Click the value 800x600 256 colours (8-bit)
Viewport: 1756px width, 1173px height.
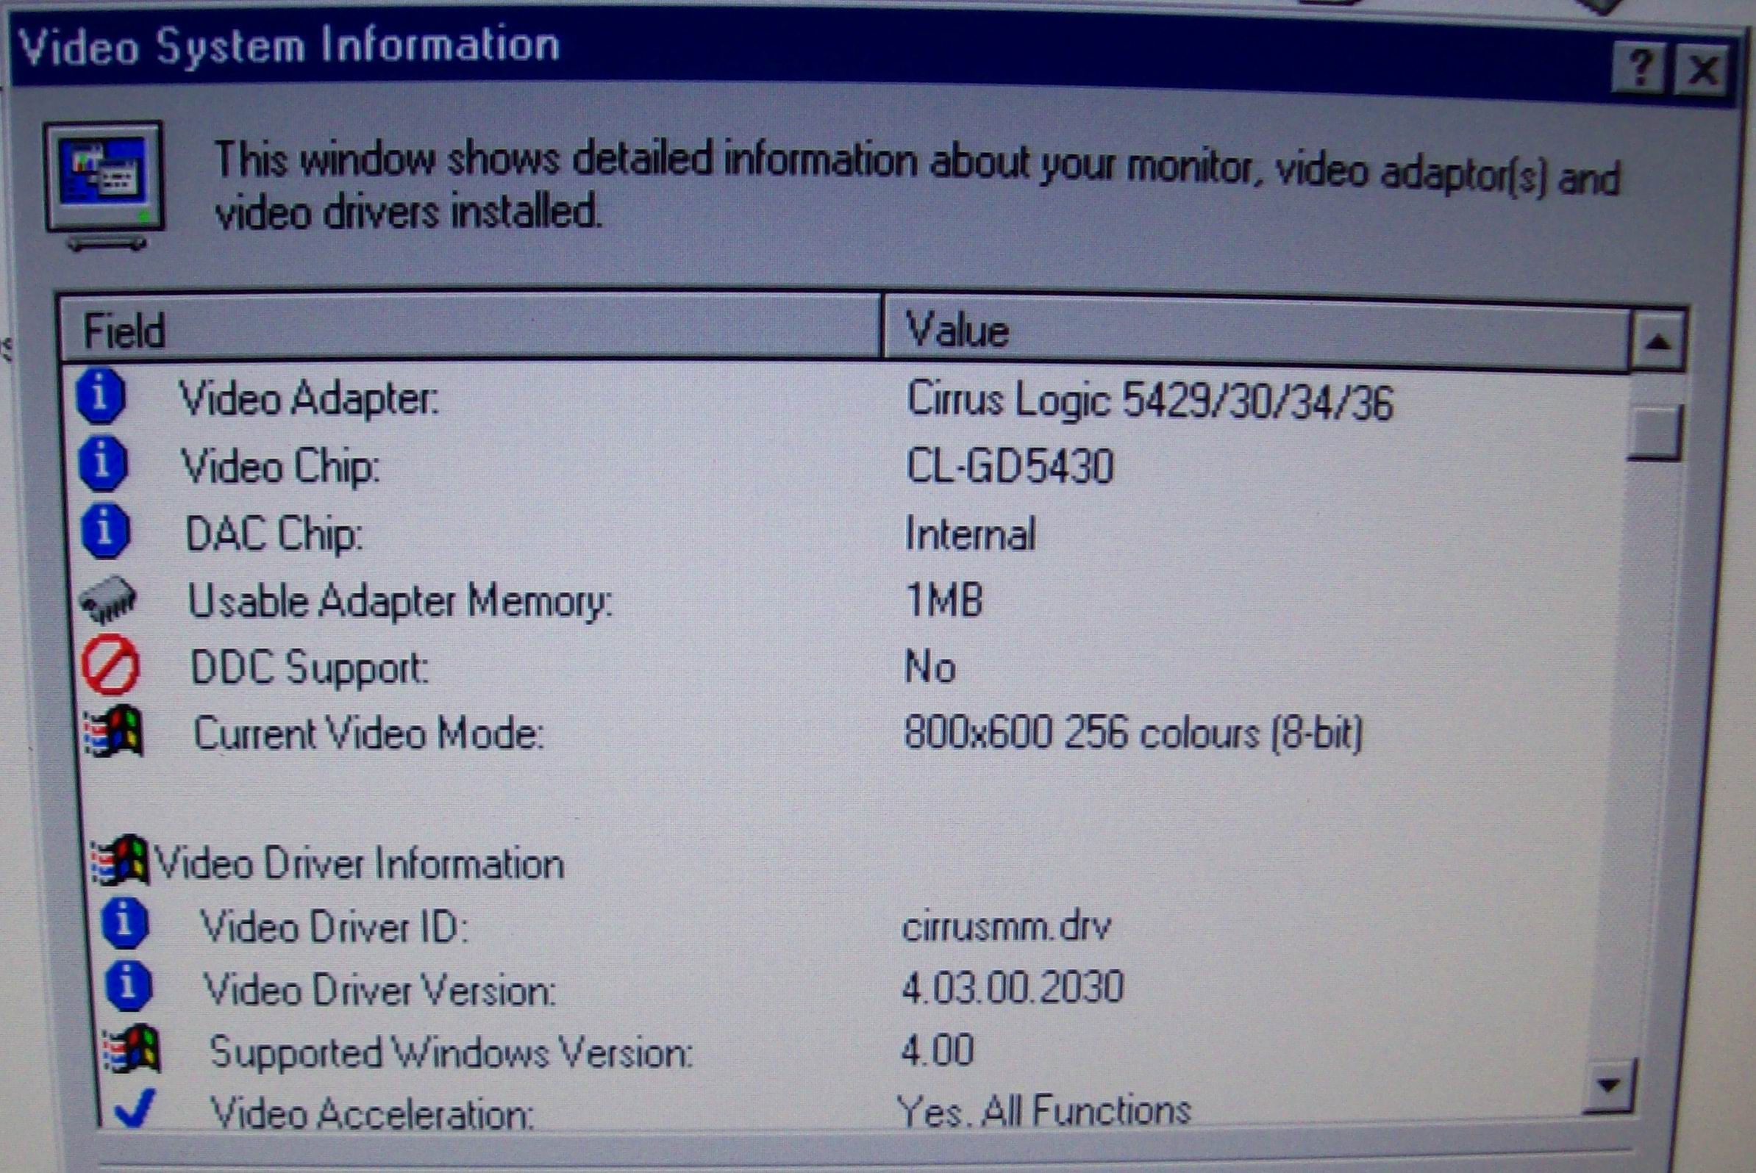point(1134,732)
